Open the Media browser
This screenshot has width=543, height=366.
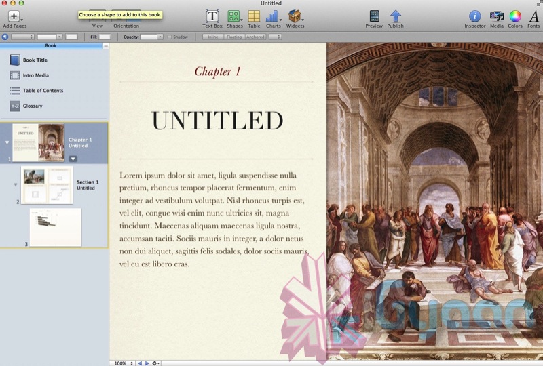(x=496, y=16)
